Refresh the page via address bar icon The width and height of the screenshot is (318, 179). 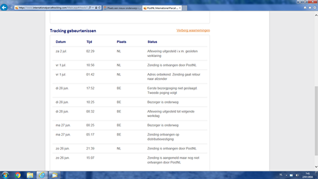tap(99, 8)
